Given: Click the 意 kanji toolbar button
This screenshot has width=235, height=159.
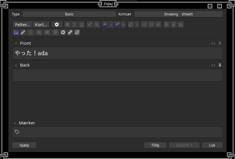Looking at the screenshot, I should (56, 32).
